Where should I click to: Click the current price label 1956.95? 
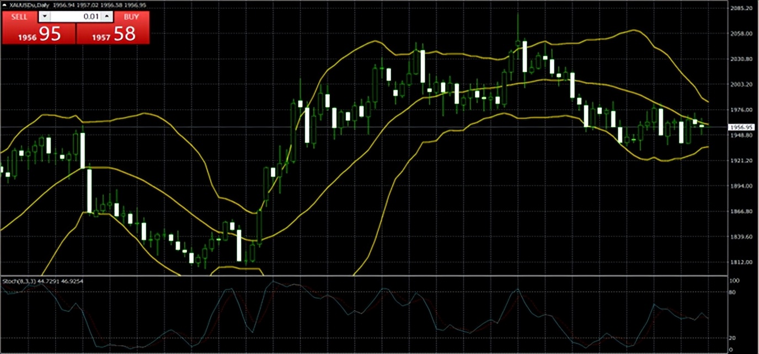coord(741,127)
